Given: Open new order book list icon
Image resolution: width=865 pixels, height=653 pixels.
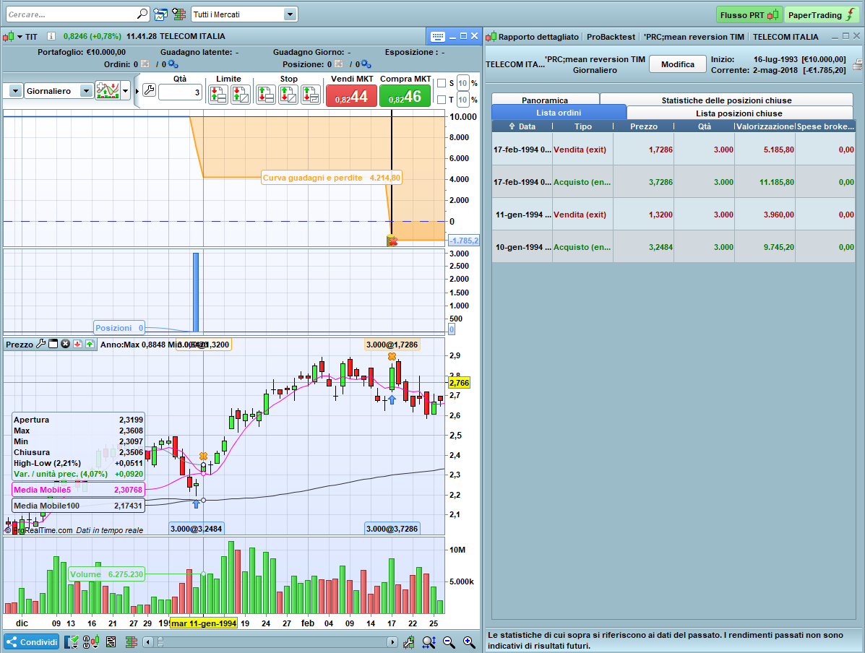Looking at the screenshot, I should [178, 14].
